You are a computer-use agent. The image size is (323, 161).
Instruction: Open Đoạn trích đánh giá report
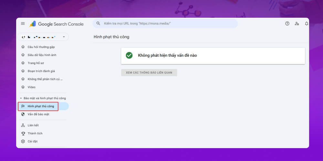(x=41, y=71)
